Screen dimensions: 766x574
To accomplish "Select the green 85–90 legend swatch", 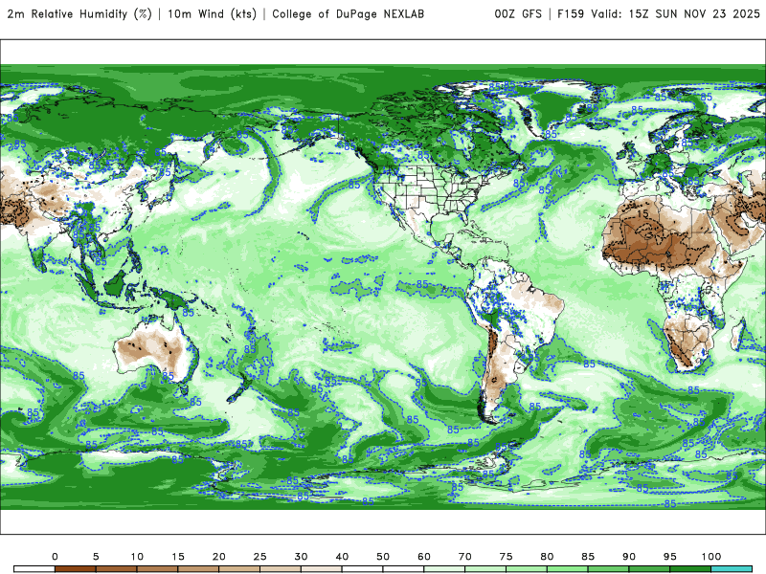I will (x=608, y=569).
